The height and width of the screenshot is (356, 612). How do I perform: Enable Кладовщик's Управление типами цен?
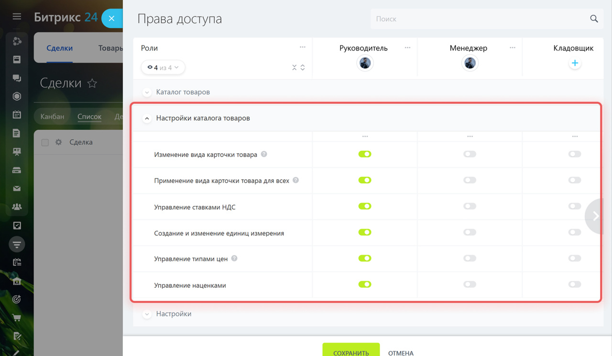point(575,258)
